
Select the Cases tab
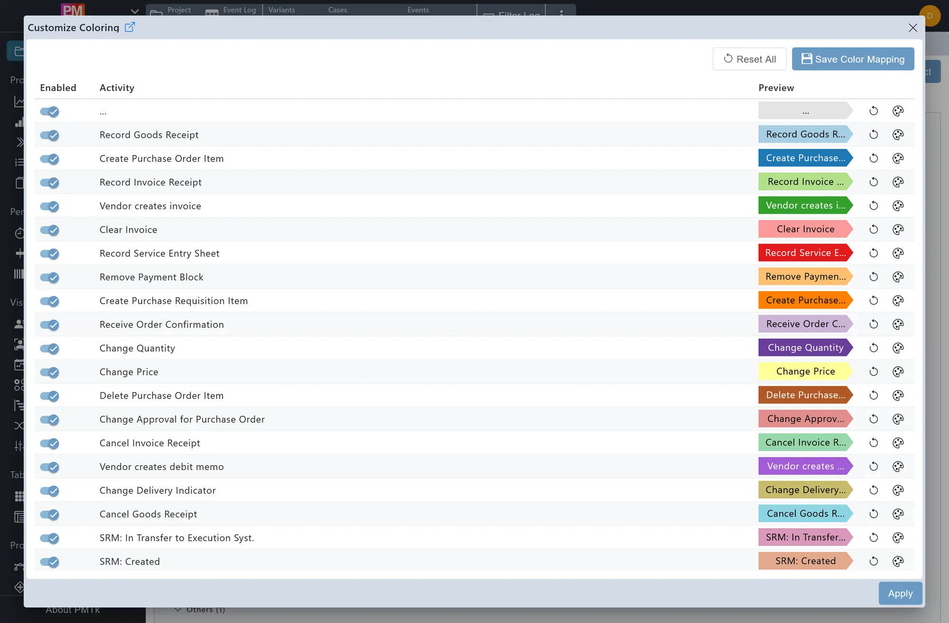[x=337, y=10]
